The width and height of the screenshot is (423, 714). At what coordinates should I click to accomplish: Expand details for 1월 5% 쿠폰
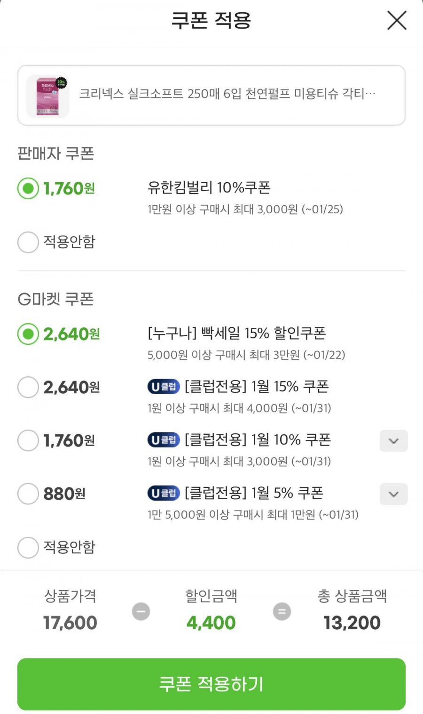pos(393,494)
